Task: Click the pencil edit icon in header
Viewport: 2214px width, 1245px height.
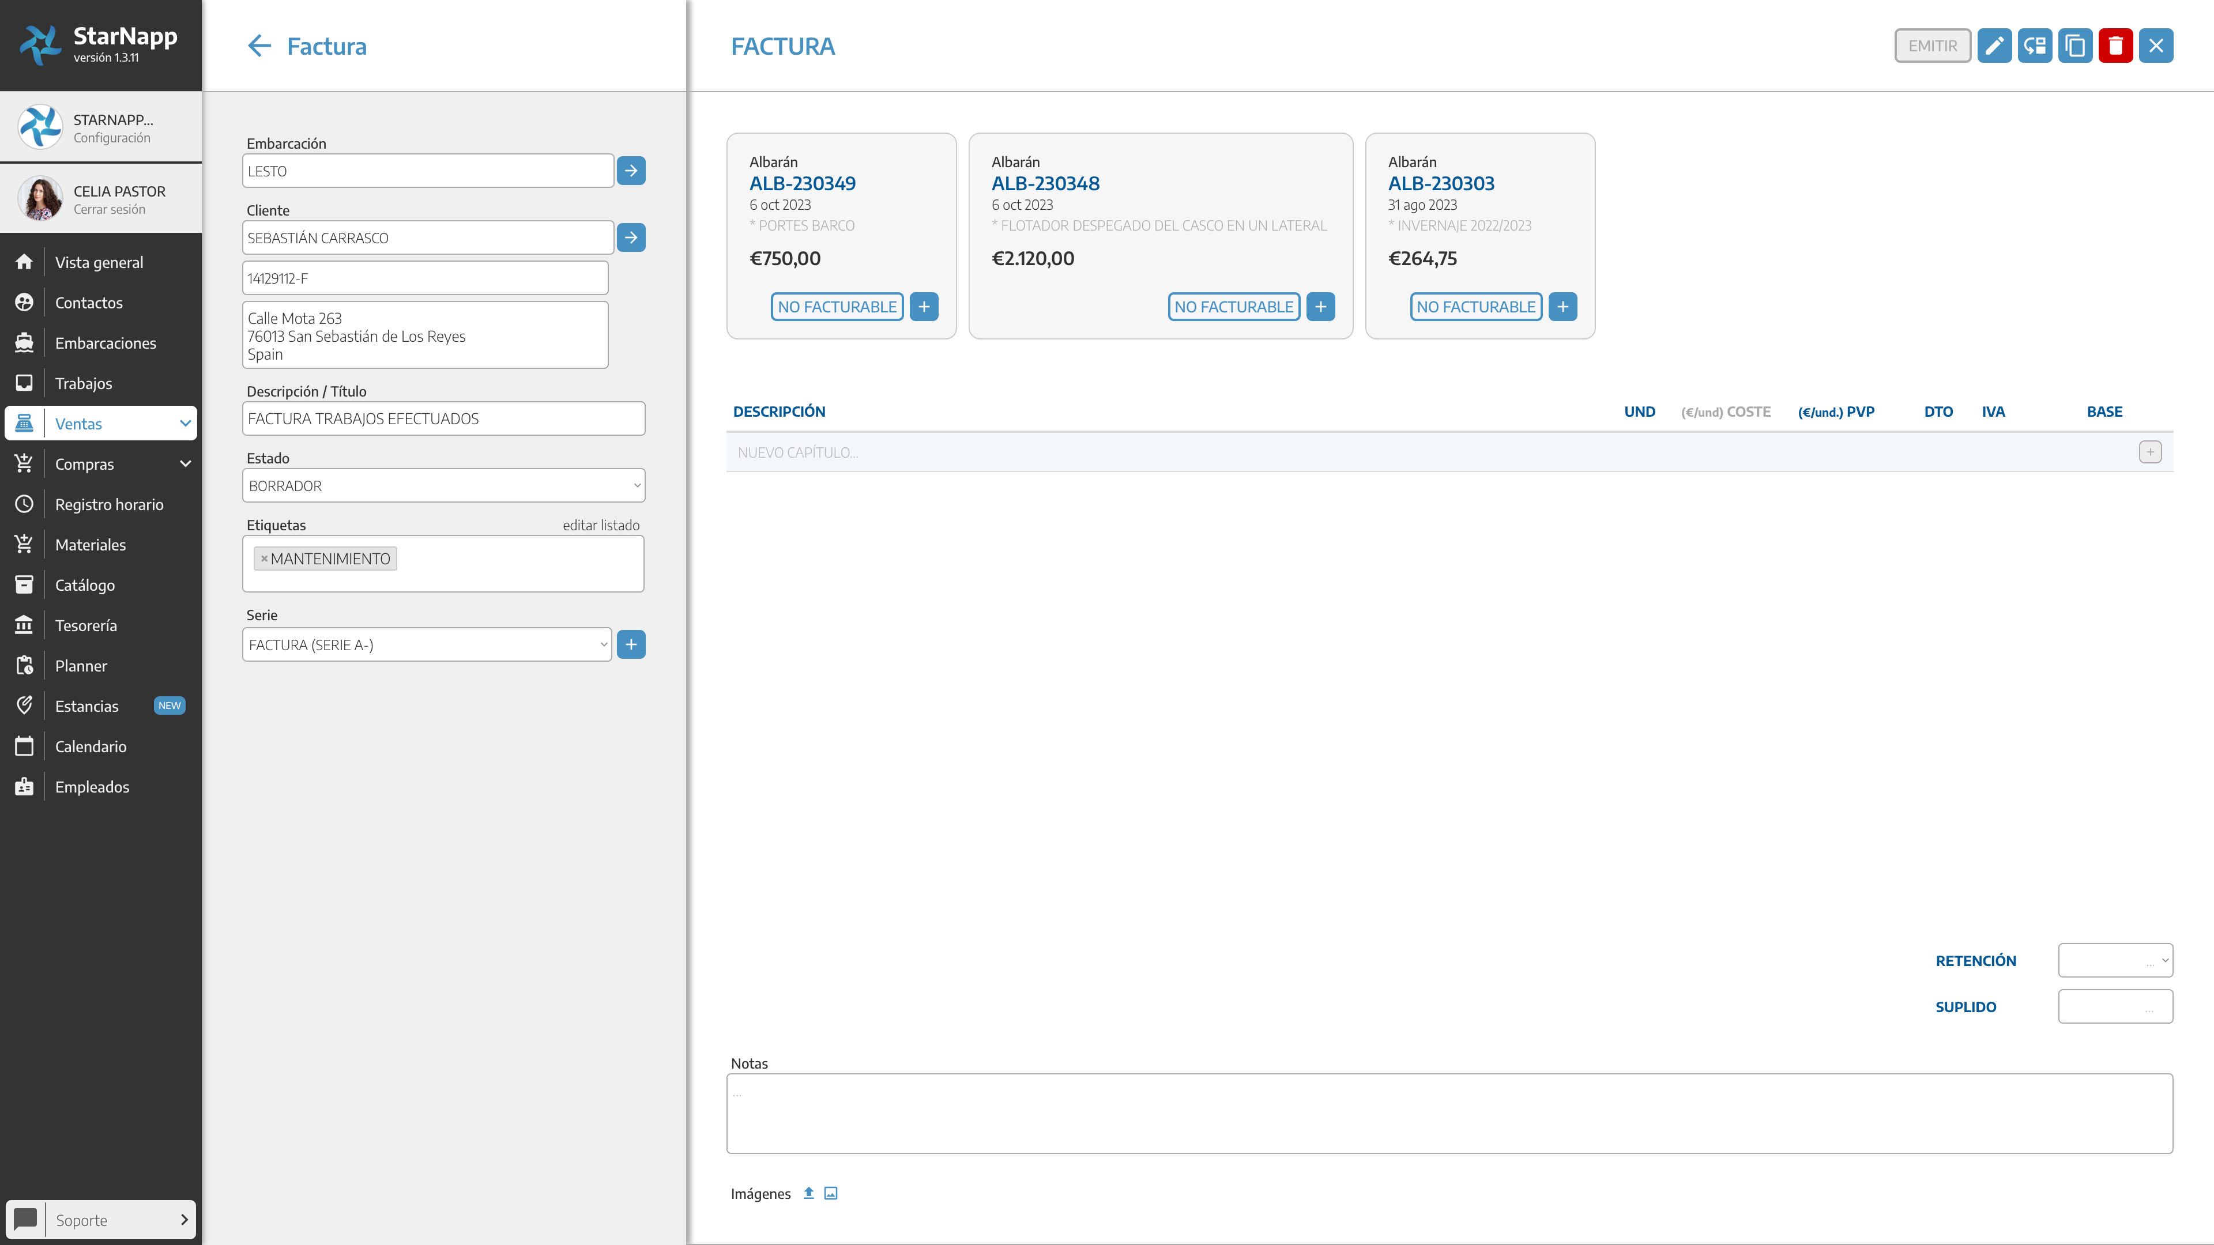Action: (x=1994, y=46)
